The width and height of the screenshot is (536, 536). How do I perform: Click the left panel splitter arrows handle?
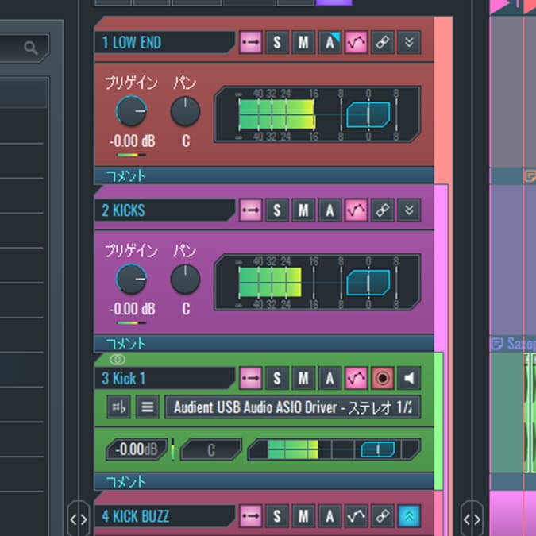(x=79, y=519)
